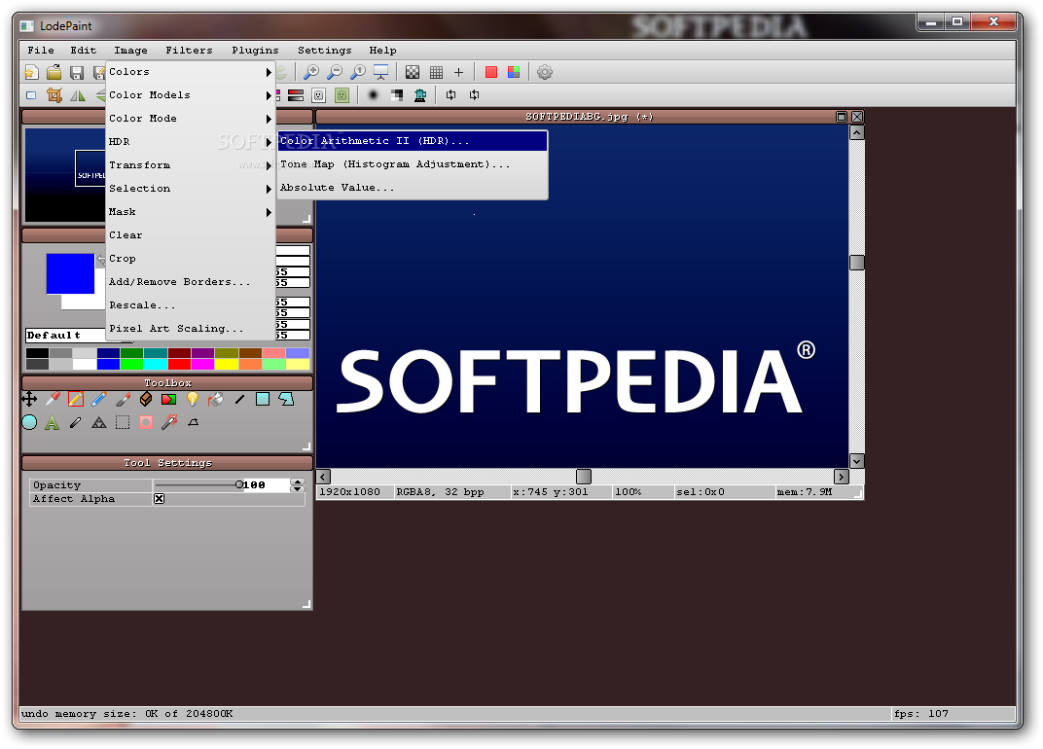The image size is (1043, 749).
Task: Select the paint bucket Flood Fill tool
Action: [216, 399]
